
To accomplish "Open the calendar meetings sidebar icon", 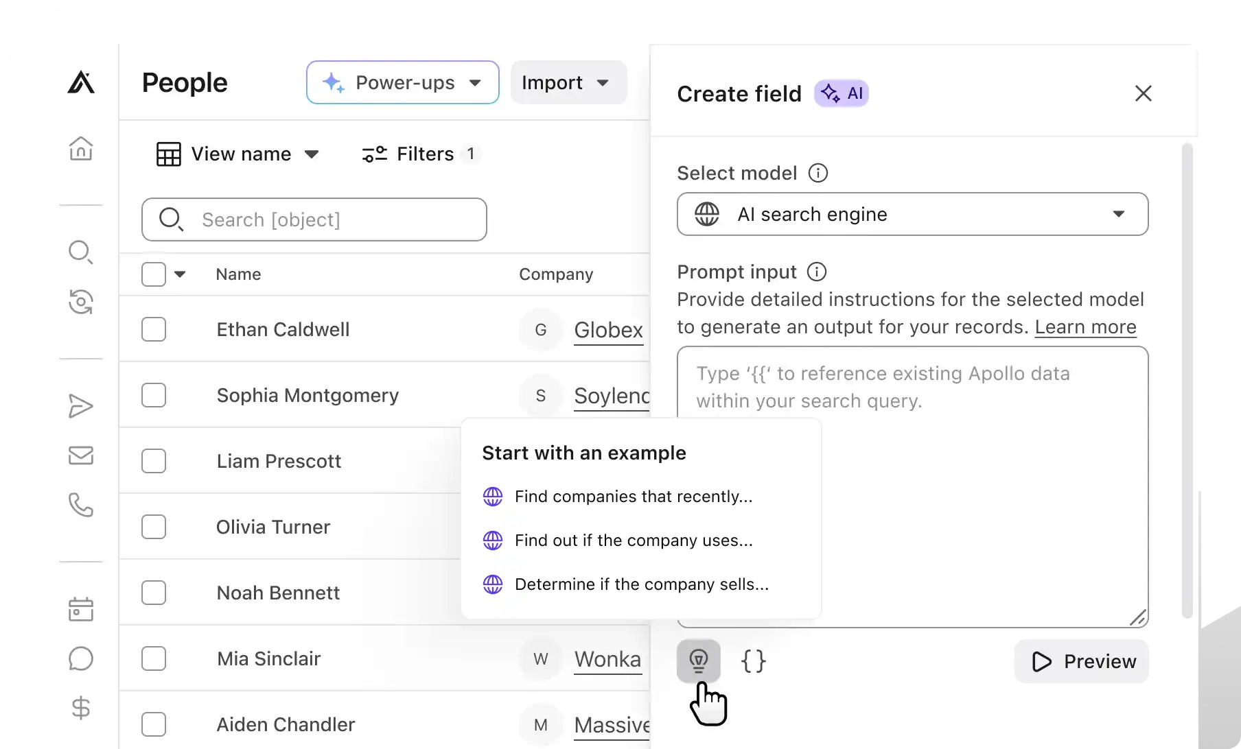I will [x=81, y=609].
